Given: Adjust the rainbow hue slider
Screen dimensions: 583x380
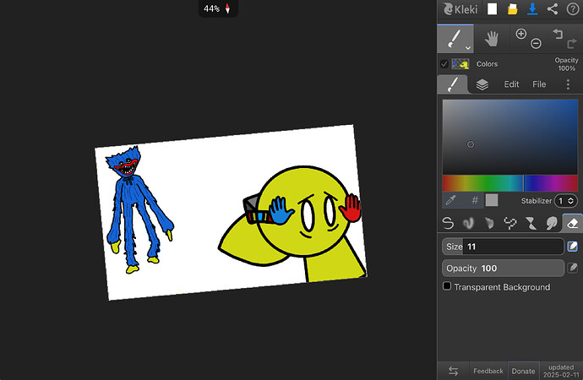Looking at the screenshot, I should (509, 183).
